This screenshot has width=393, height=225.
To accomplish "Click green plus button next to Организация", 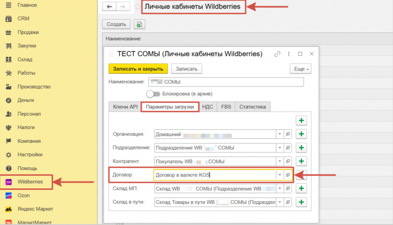I will (x=301, y=134).
